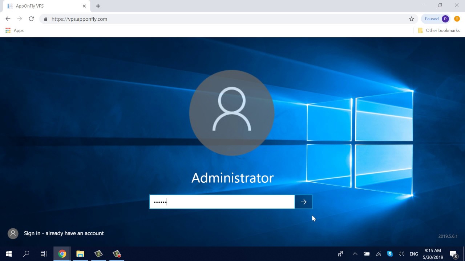Click the Administrator password field
465x261 pixels.
click(222, 202)
